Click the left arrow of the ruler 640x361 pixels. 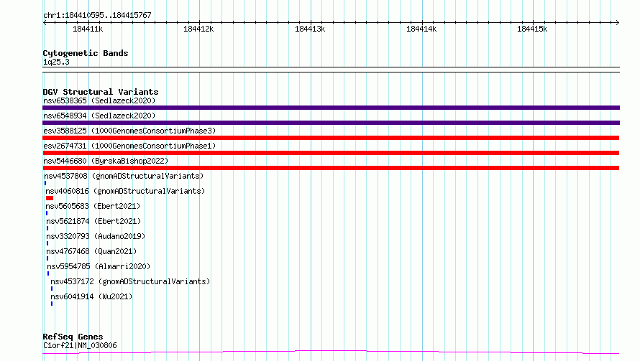click(x=45, y=23)
